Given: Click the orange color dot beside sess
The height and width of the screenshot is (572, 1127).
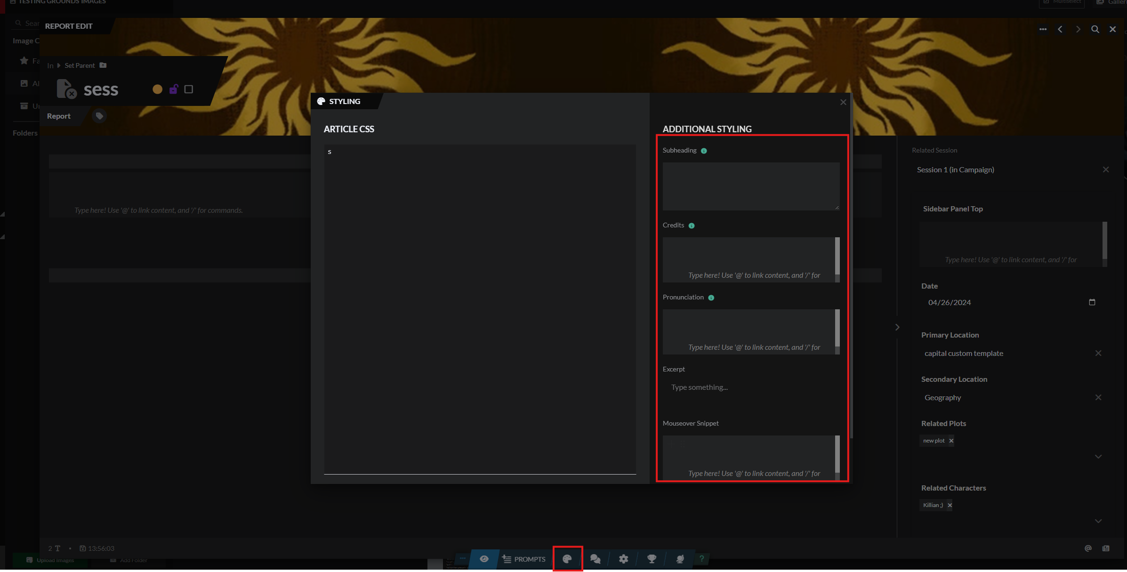Looking at the screenshot, I should coord(158,89).
